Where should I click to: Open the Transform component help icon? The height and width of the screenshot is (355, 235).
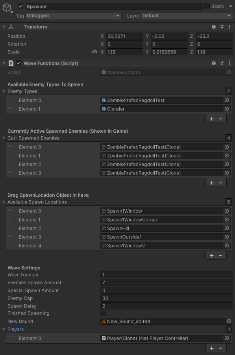coord(214,27)
